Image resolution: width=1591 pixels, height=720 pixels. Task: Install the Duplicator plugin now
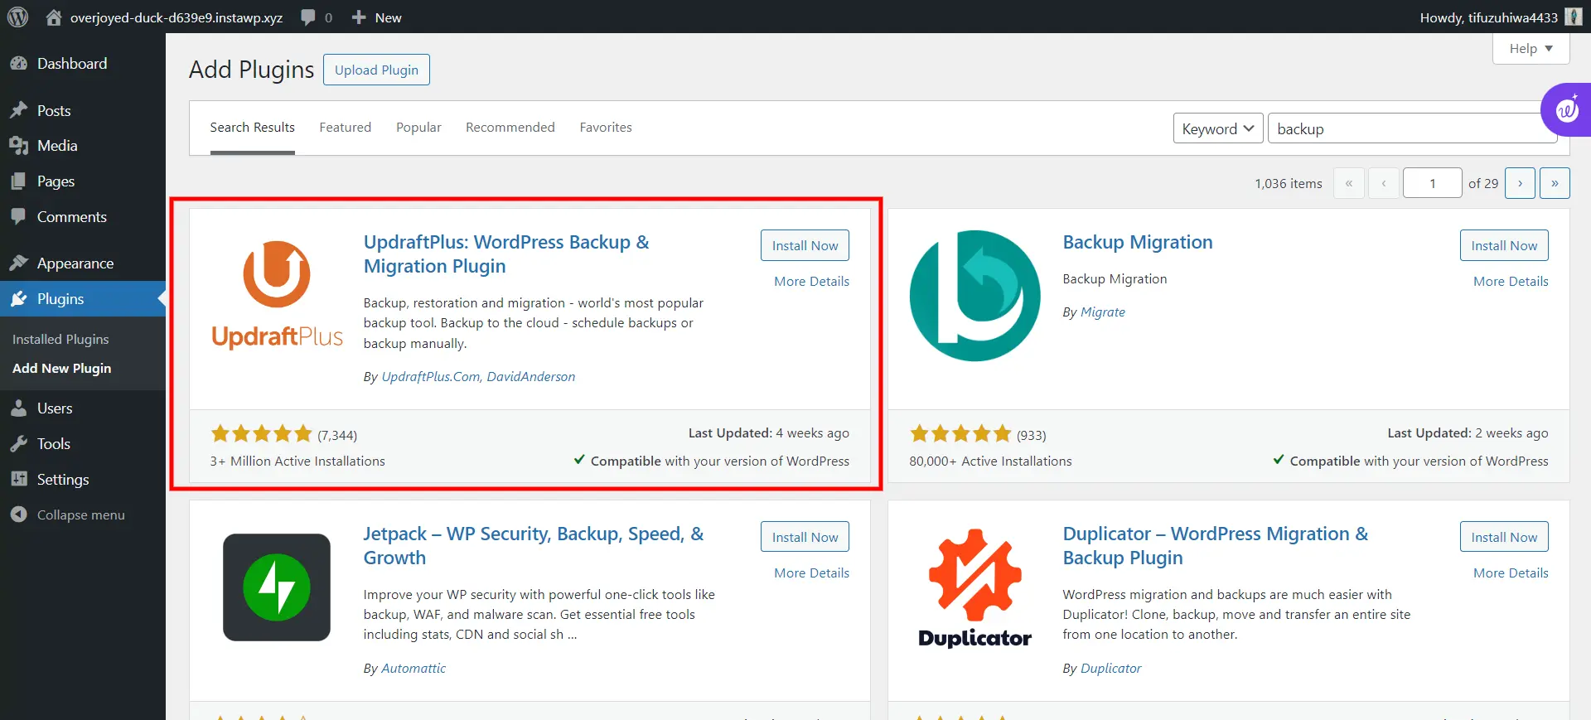(1504, 537)
